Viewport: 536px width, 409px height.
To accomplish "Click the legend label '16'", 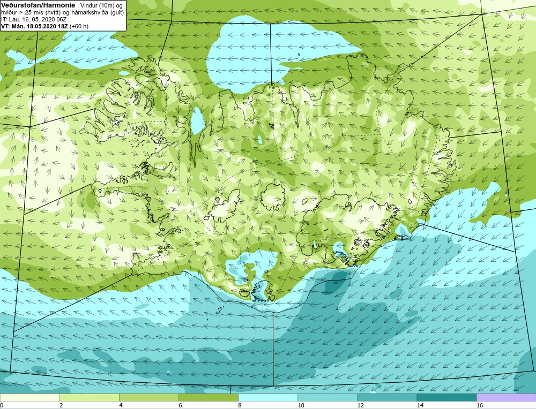I will (479, 405).
